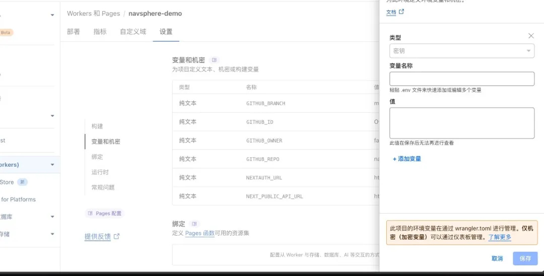Viewport: 544px width, 276px height.
Task: Click the 取消 button
Action: tap(497, 258)
